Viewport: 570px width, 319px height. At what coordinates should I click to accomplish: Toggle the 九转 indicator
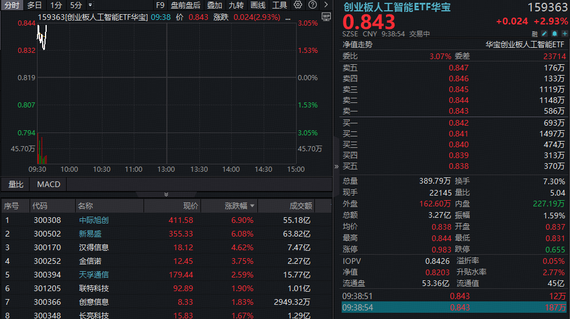236,5
